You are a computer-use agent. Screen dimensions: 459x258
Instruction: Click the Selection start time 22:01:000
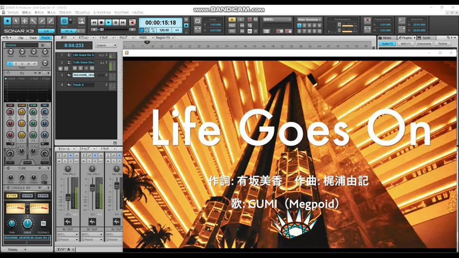tap(419, 25)
